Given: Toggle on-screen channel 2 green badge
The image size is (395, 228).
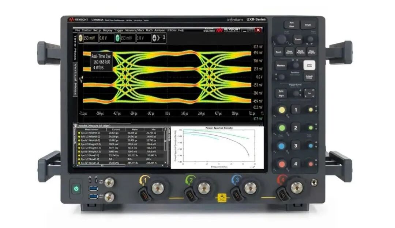Looking at the screenshot, I should pyautogui.click(x=117, y=38).
